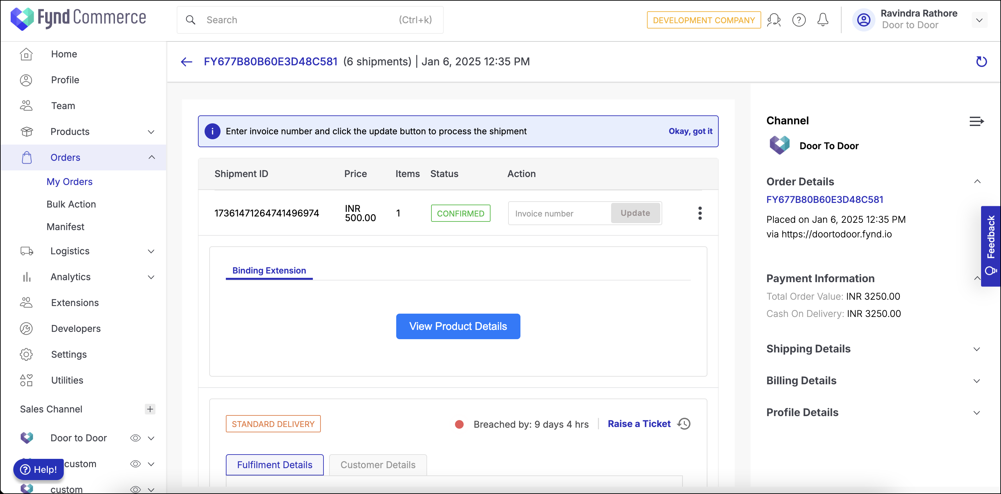Click the Team icon in sidebar

point(26,105)
